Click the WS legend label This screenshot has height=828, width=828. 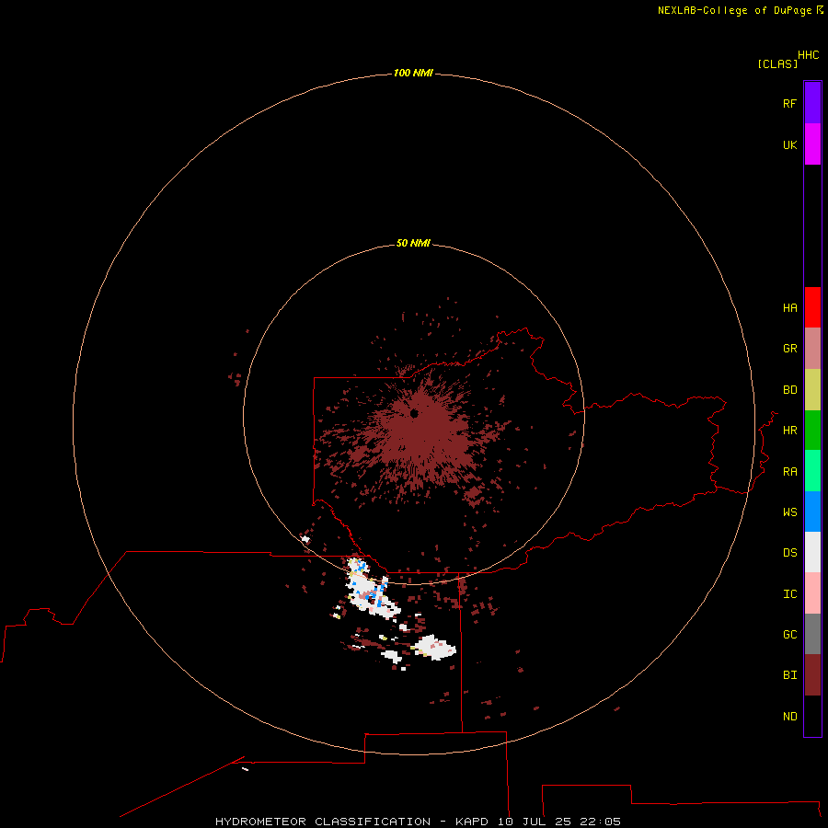789,512
